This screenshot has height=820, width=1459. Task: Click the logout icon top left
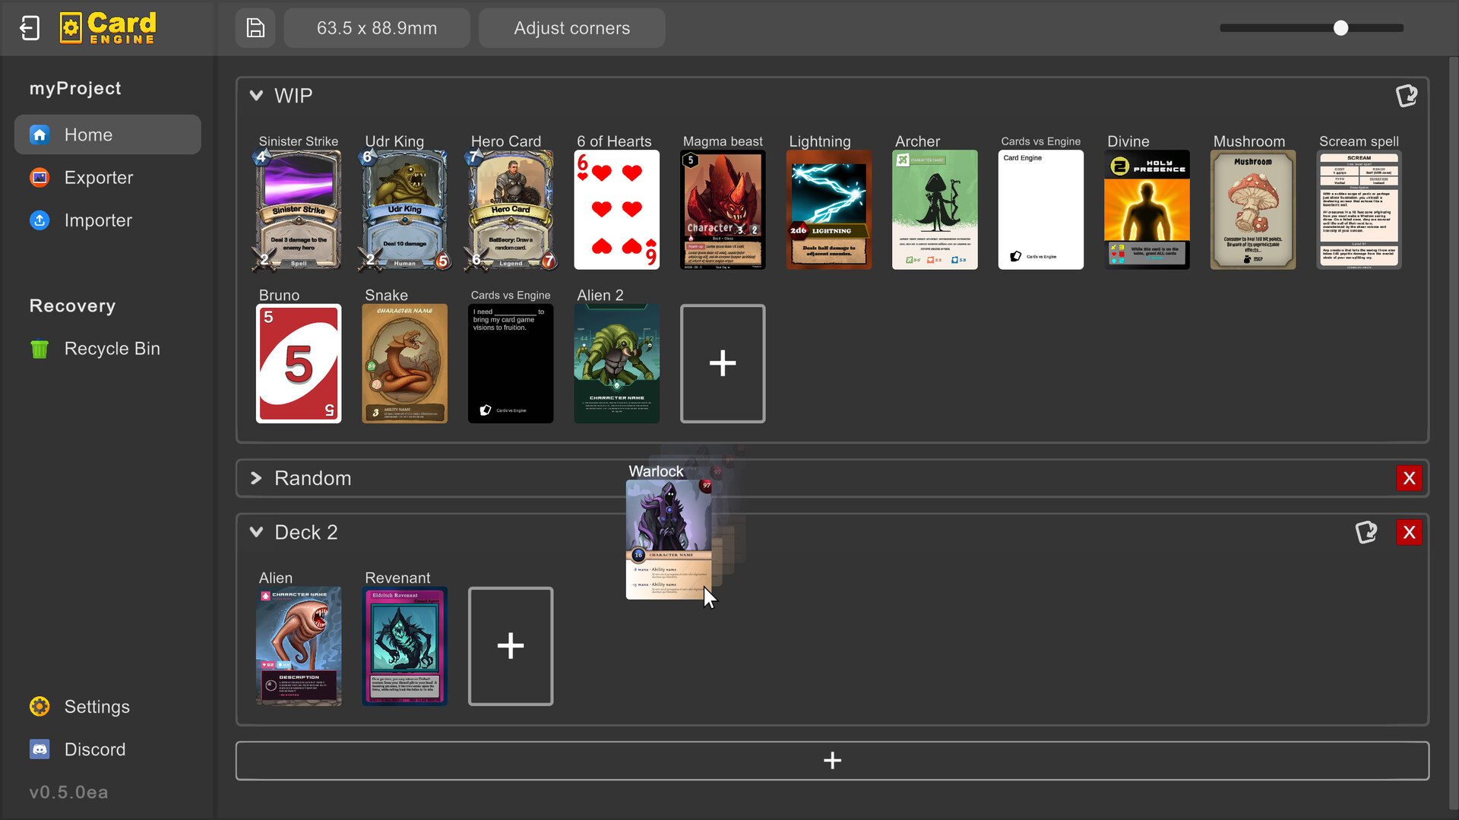tap(29, 27)
